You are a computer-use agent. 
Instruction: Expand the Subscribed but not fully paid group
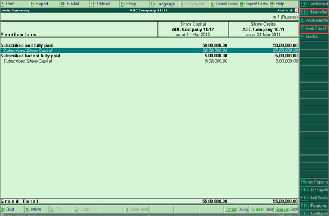(x=31, y=56)
